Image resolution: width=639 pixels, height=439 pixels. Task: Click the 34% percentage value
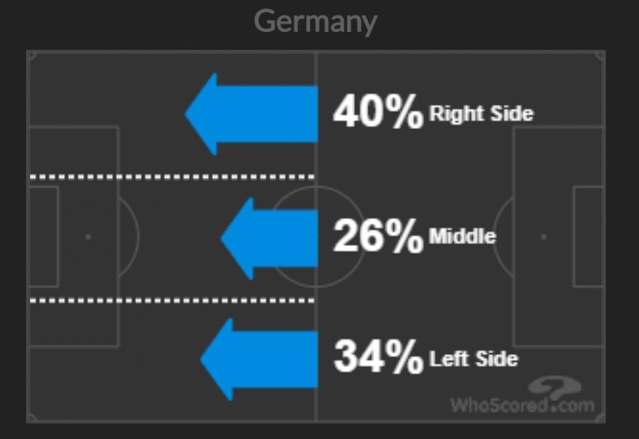[x=378, y=357]
